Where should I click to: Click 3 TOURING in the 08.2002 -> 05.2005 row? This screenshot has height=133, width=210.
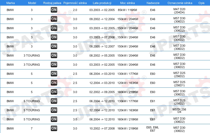(32, 56)
